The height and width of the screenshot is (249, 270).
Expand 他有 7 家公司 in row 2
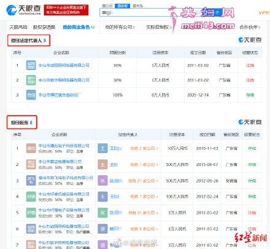pyautogui.click(x=144, y=165)
